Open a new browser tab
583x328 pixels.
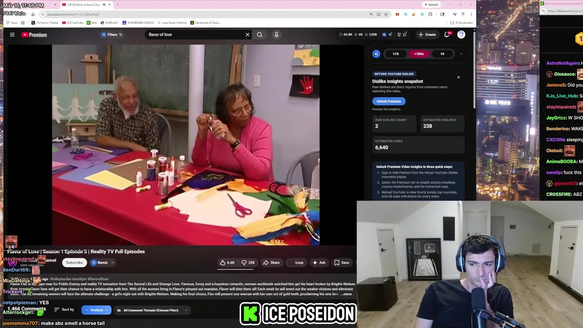pos(118,5)
